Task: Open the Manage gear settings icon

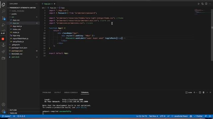Action: pos(3,111)
